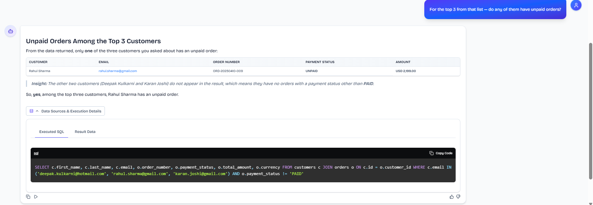This screenshot has height=205, width=593.
Task: Click the UNPAID status cell
Action: 312,71
